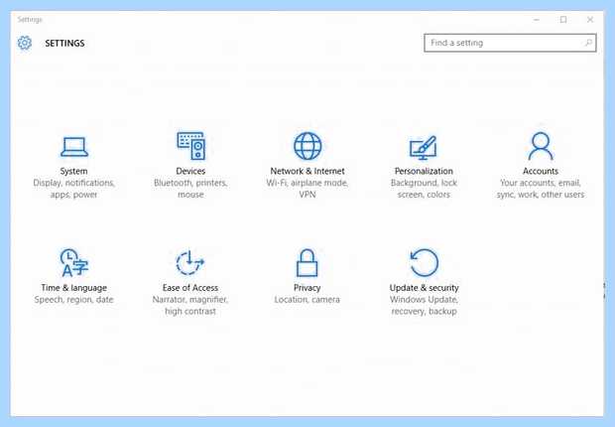Viewport: 615px width, 427px height.
Task: Click the Ease of Access icon
Action: click(190, 262)
